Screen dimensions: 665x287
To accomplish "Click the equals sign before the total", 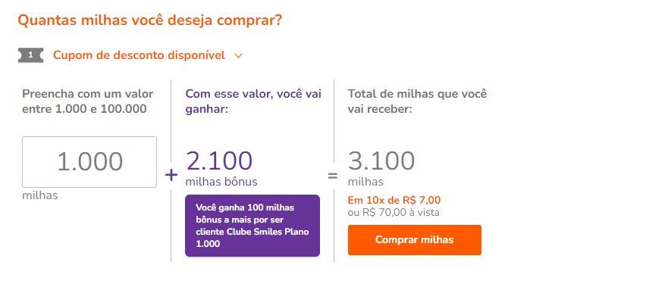I will (333, 175).
